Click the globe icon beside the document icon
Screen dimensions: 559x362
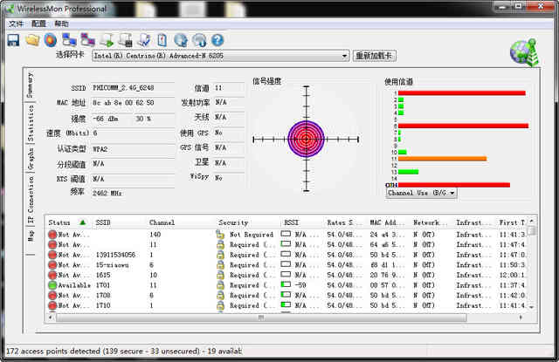(181, 40)
